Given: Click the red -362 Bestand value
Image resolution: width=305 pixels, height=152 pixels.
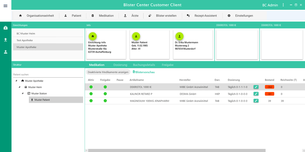Looking at the screenshot, I should [x=269, y=87].
